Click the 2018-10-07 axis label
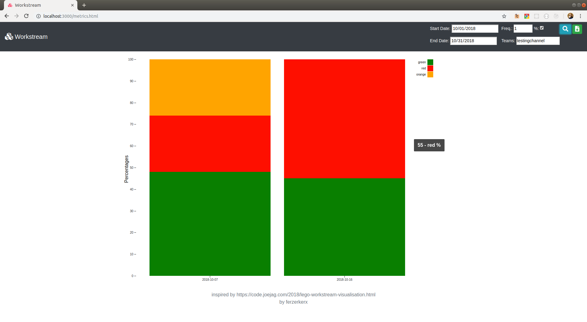The image size is (587, 322). [210, 279]
